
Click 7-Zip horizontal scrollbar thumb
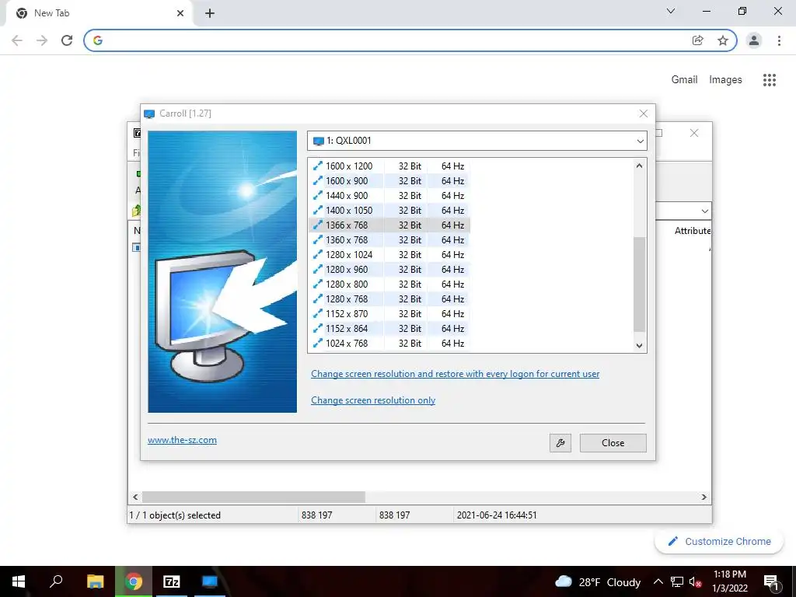pos(253,497)
